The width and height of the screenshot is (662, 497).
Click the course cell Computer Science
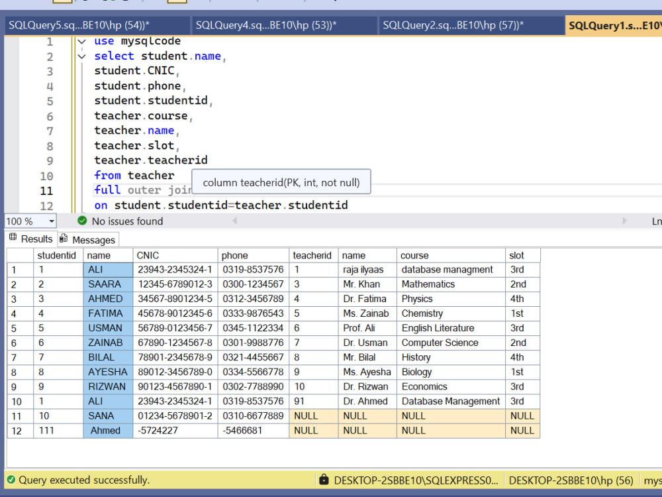[x=451, y=343]
